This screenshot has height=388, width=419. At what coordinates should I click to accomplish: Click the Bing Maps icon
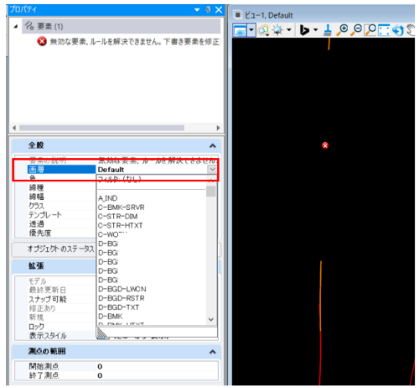[x=304, y=30]
